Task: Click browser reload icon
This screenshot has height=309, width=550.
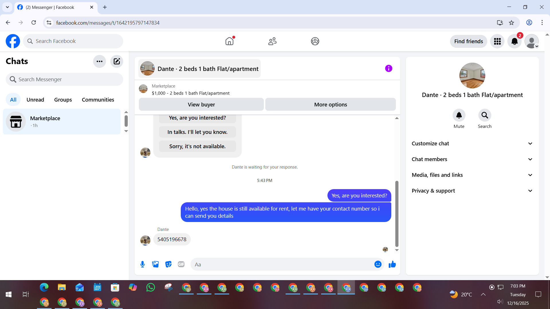Action: [x=34, y=23]
